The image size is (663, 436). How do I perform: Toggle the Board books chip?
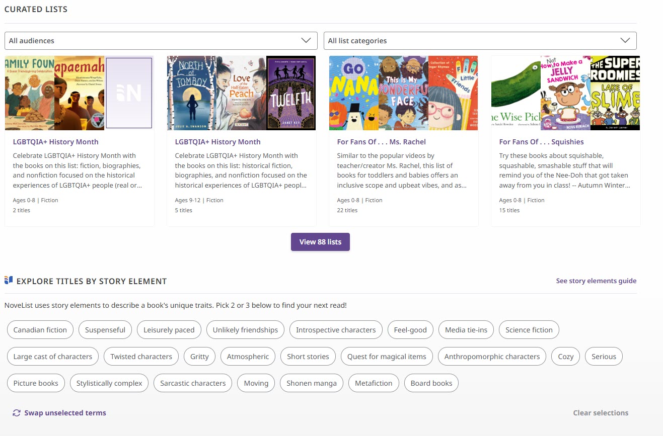pyautogui.click(x=431, y=383)
